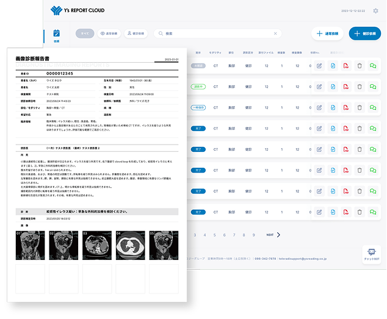
Task: Open CT thumbnail 05 in the report
Action: click(x=164, y=245)
